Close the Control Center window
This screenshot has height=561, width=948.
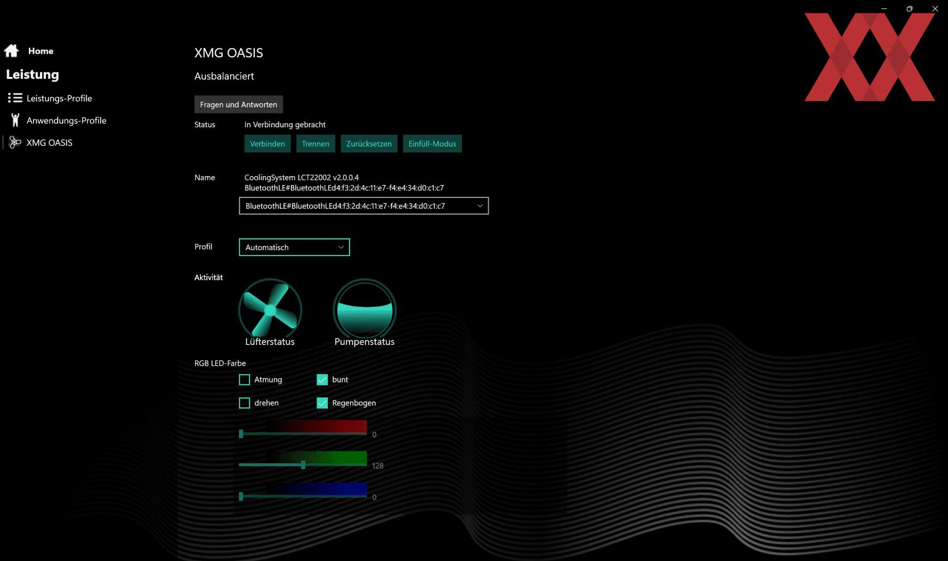[x=935, y=9]
